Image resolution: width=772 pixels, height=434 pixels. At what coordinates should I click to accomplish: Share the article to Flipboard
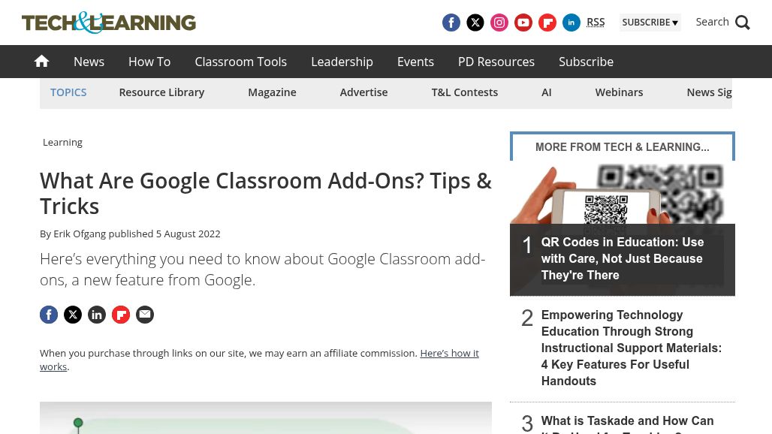point(121,314)
